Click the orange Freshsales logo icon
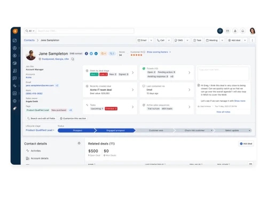The image size is (267, 200). 15,31
